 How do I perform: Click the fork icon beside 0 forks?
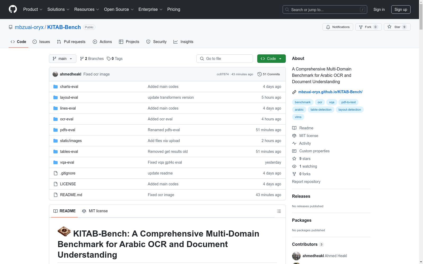[x=294, y=174]
